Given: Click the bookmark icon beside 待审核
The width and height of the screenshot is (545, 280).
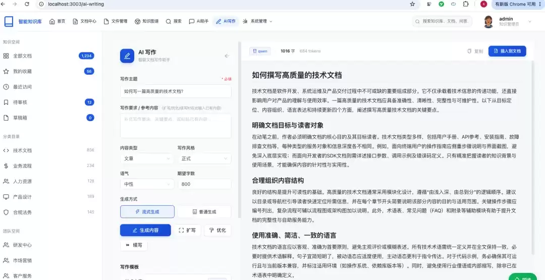Looking at the screenshot, I should tap(6, 102).
